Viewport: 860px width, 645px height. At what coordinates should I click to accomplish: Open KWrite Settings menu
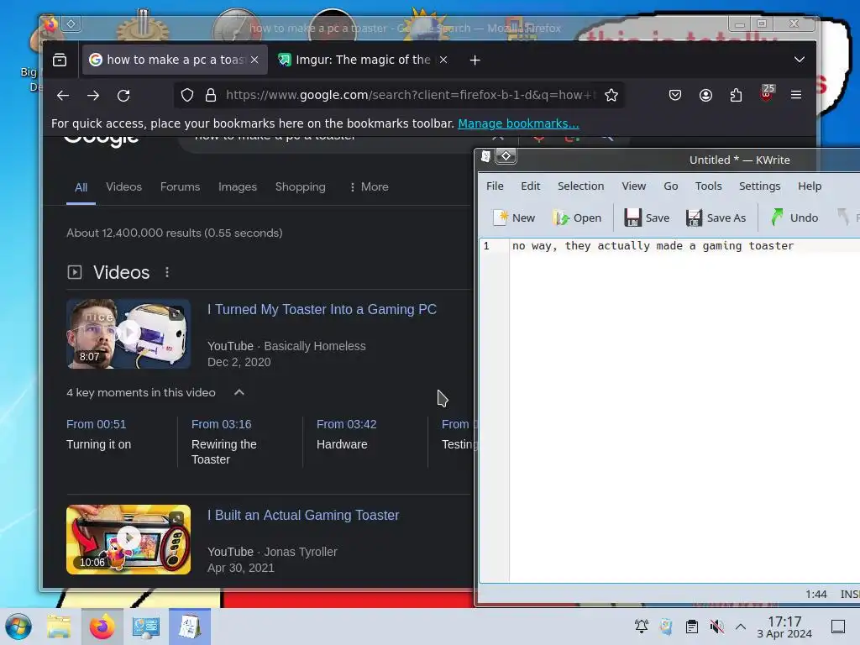point(759,186)
